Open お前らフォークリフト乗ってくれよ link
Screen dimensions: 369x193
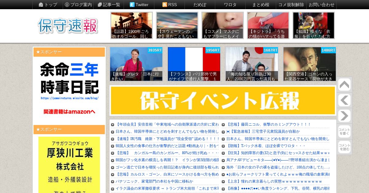278,174
